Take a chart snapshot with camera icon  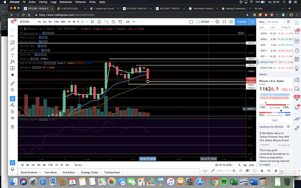pos(231,22)
